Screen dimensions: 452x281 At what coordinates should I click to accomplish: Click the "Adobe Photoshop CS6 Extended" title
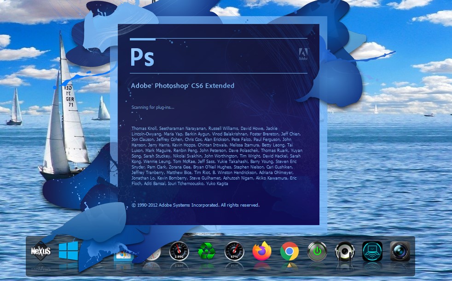tap(182, 85)
